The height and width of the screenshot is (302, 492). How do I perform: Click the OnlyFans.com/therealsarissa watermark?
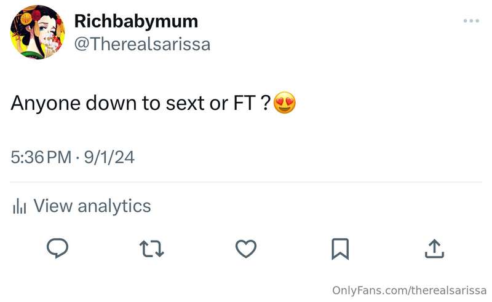[x=409, y=290]
